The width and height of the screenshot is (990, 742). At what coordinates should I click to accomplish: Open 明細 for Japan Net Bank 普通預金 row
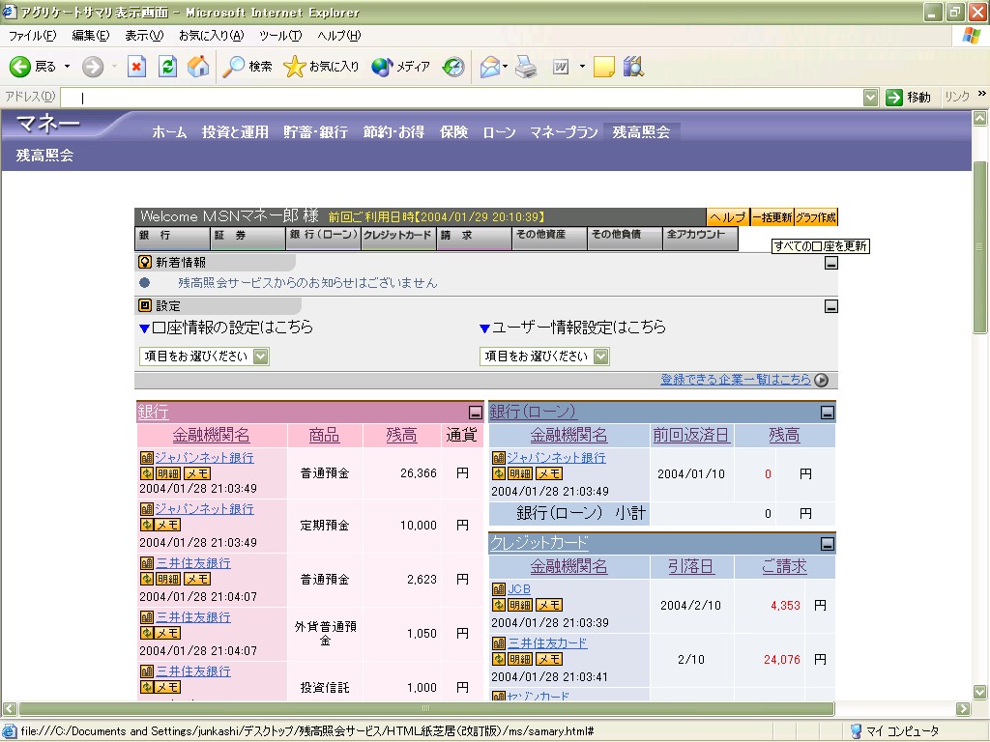pos(168,473)
